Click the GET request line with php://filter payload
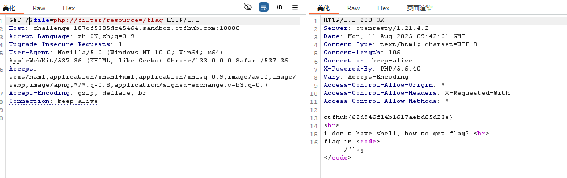Viewport: 567px width, 178px height. coord(104,20)
